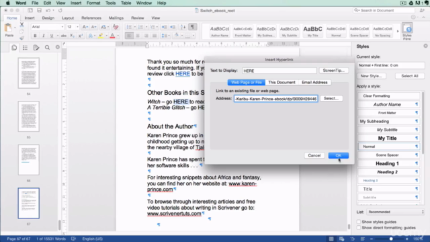Click the ScreenTip button
The width and height of the screenshot is (430, 242).
pyautogui.click(x=334, y=71)
